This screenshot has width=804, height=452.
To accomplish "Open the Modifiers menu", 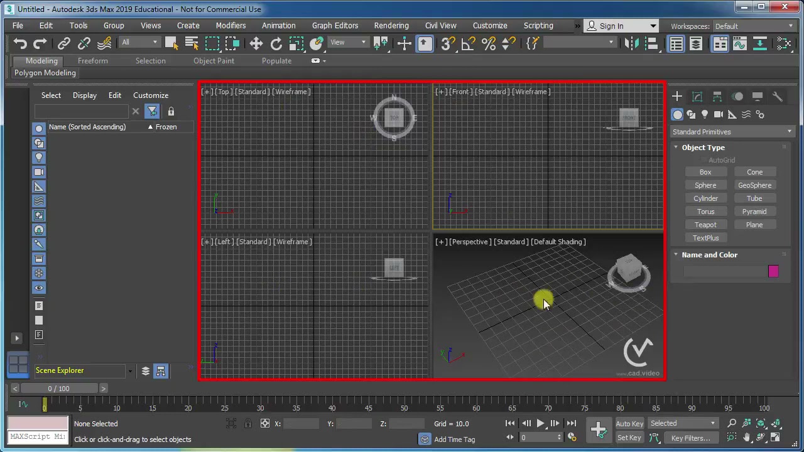I will [231, 26].
